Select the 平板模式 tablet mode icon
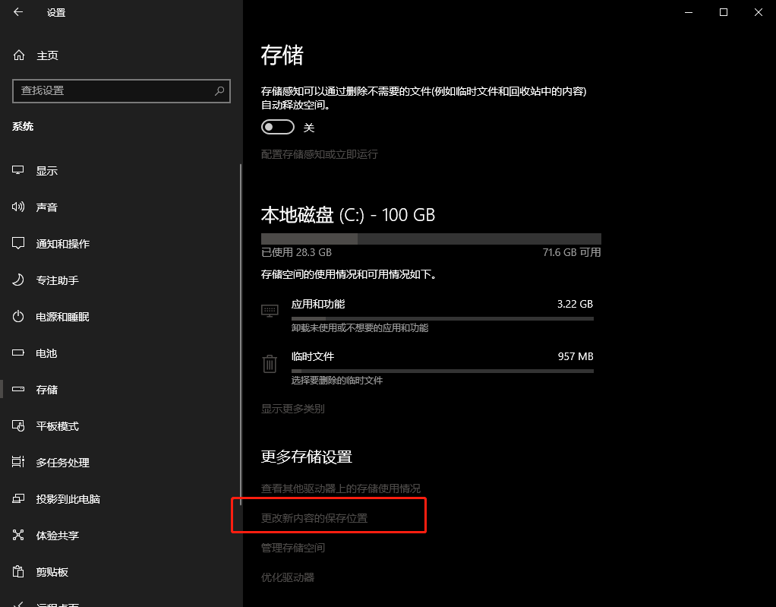 click(x=17, y=425)
